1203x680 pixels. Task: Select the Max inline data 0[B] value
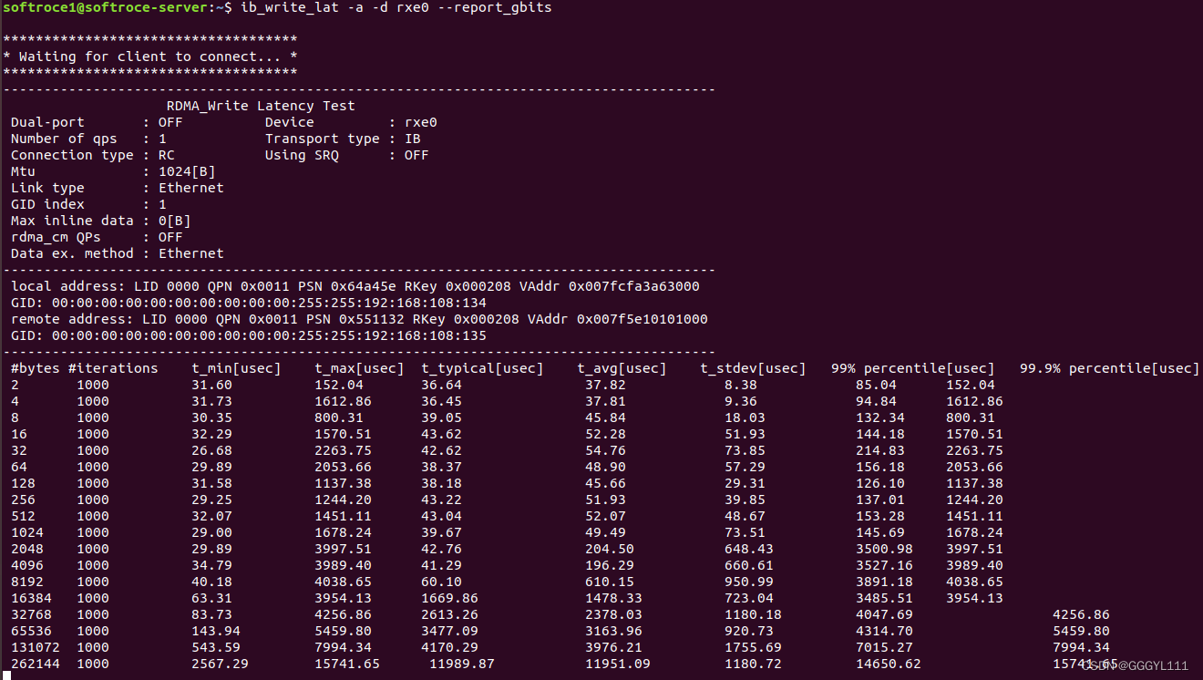pyautogui.click(x=175, y=221)
